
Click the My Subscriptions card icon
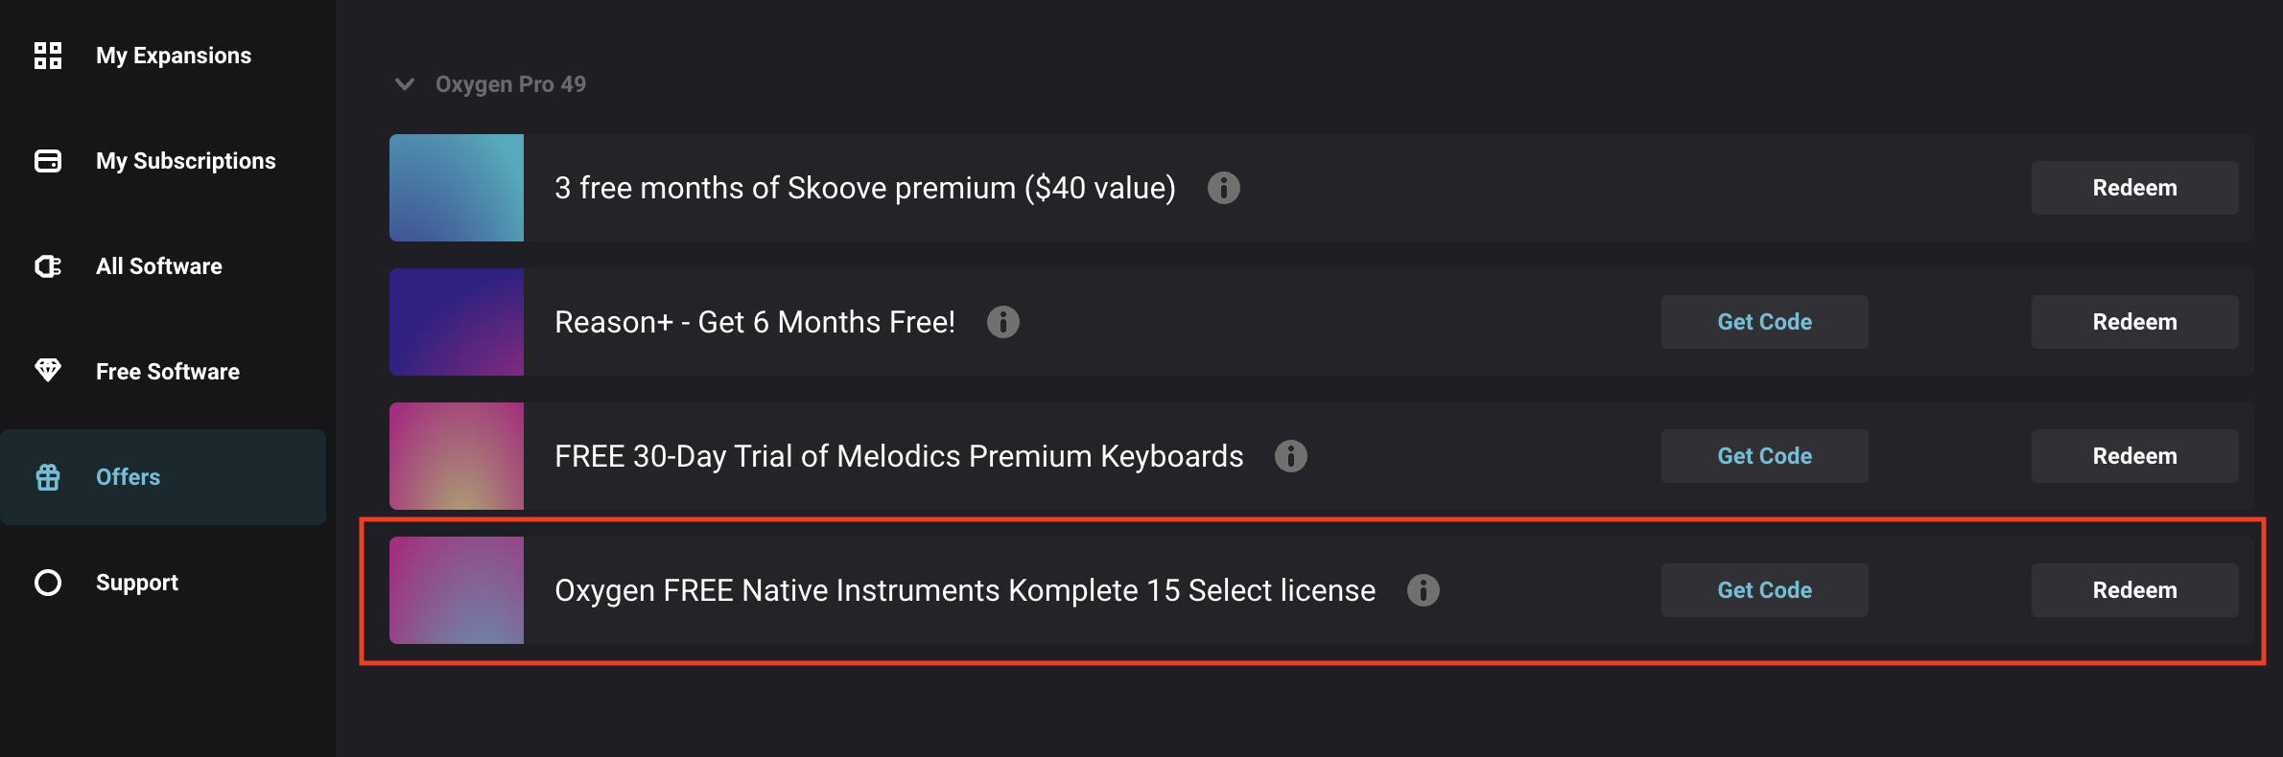pos(48,161)
